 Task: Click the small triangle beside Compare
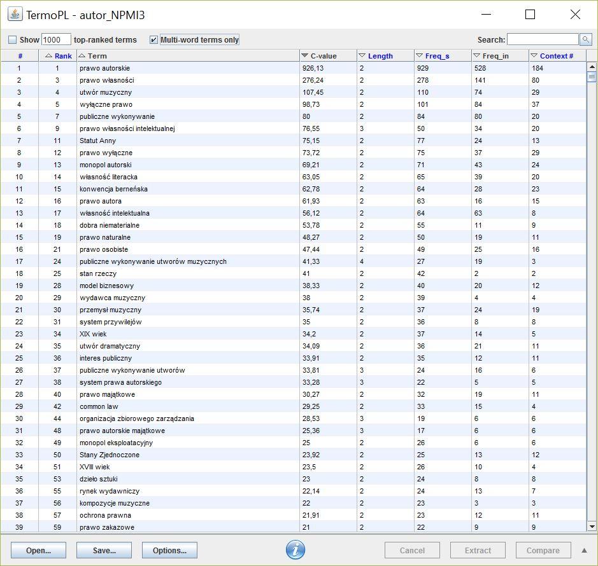pos(584,550)
